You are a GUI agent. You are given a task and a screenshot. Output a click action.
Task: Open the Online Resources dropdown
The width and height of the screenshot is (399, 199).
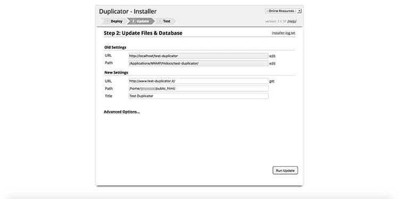(283, 11)
